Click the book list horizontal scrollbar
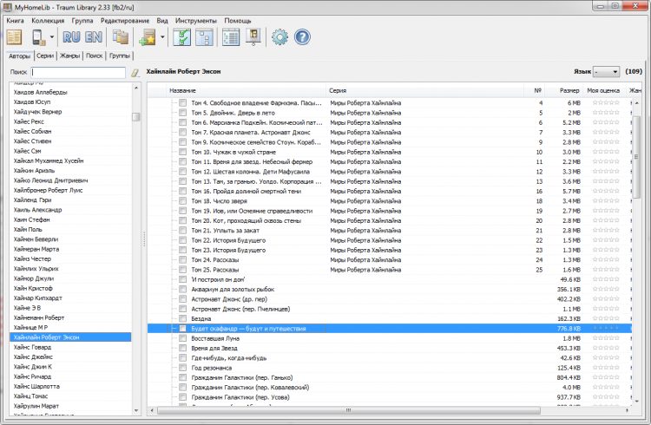 pyautogui.click(x=349, y=410)
